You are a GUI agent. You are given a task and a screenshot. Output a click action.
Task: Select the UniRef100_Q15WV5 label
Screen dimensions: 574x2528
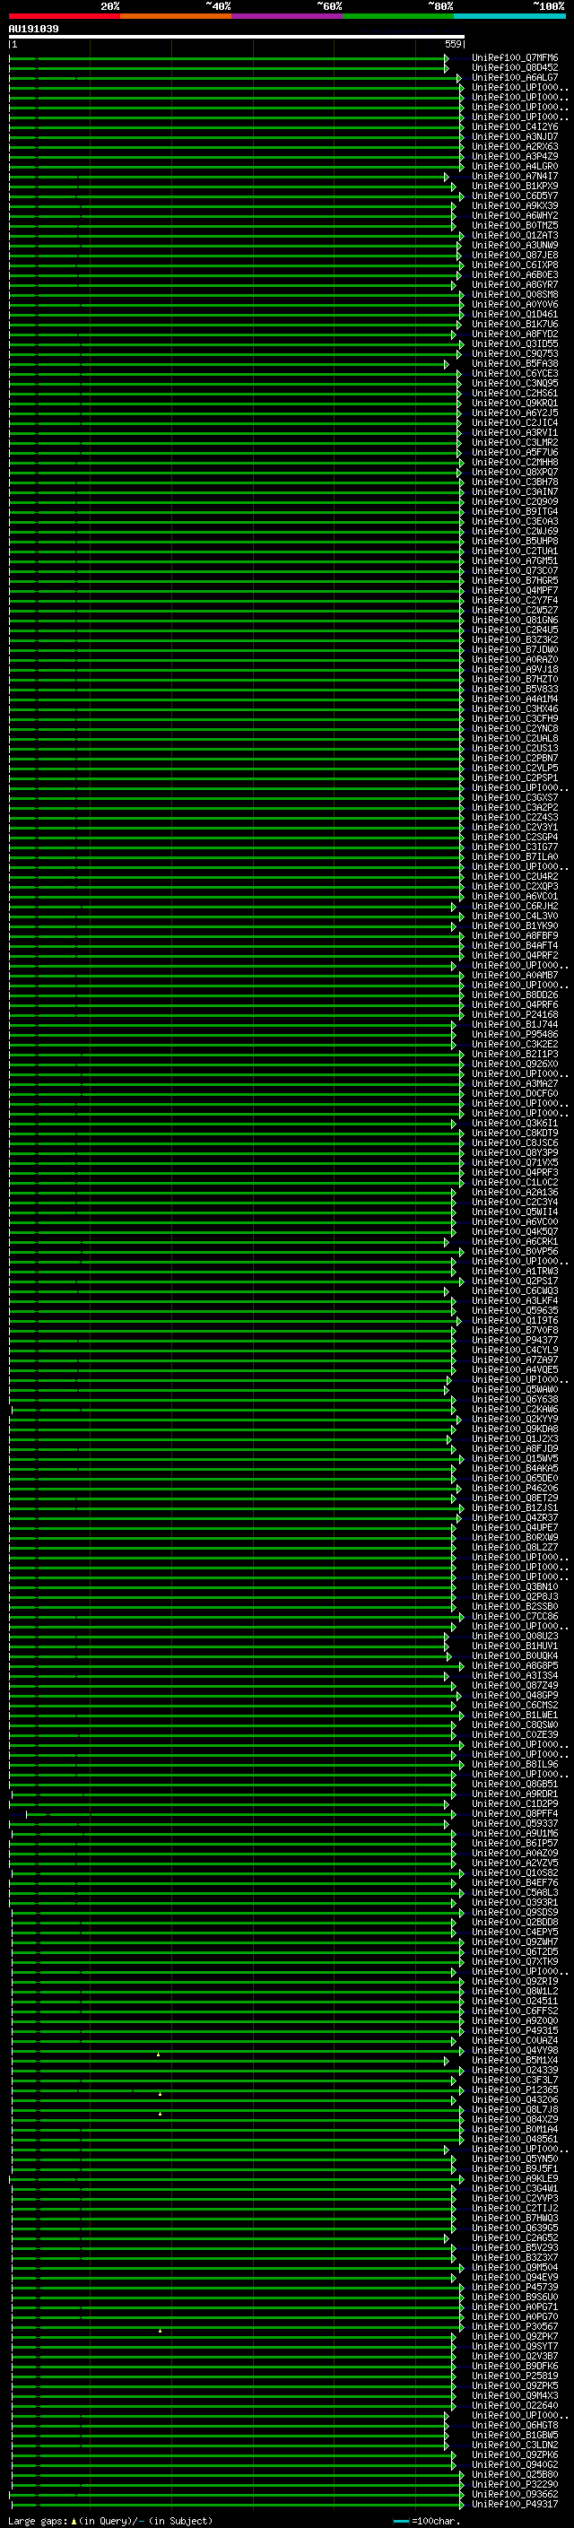pyautogui.click(x=514, y=1458)
